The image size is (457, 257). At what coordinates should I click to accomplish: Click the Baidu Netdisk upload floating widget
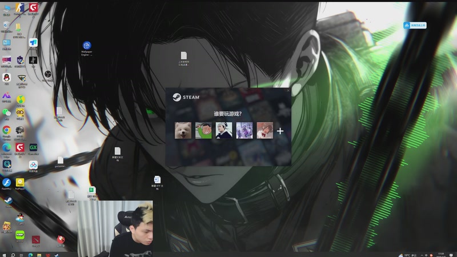(x=415, y=25)
